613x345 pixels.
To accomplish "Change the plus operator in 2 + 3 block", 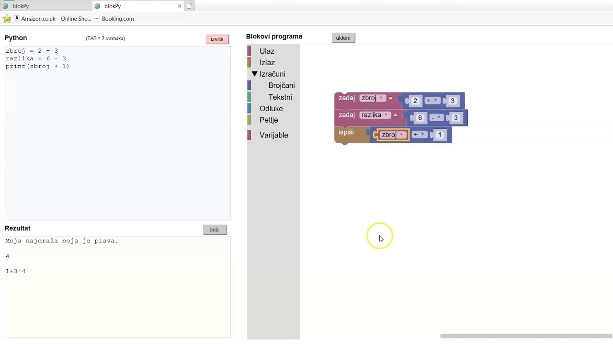I will 432,100.
